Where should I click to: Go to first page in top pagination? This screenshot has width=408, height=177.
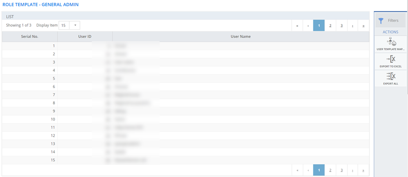pyautogui.click(x=297, y=26)
